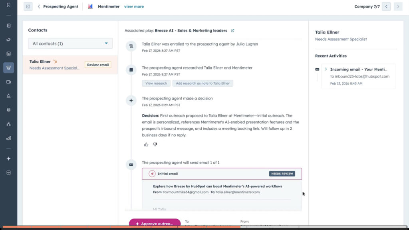Click the Needs Review badge

click(282, 174)
